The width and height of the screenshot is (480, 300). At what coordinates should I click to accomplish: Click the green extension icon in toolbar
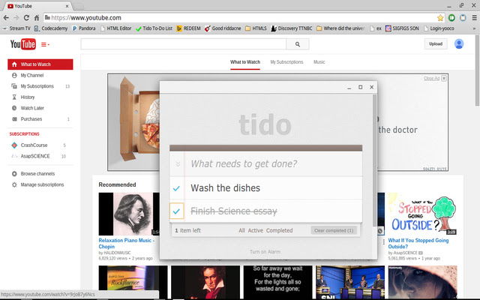click(451, 18)
